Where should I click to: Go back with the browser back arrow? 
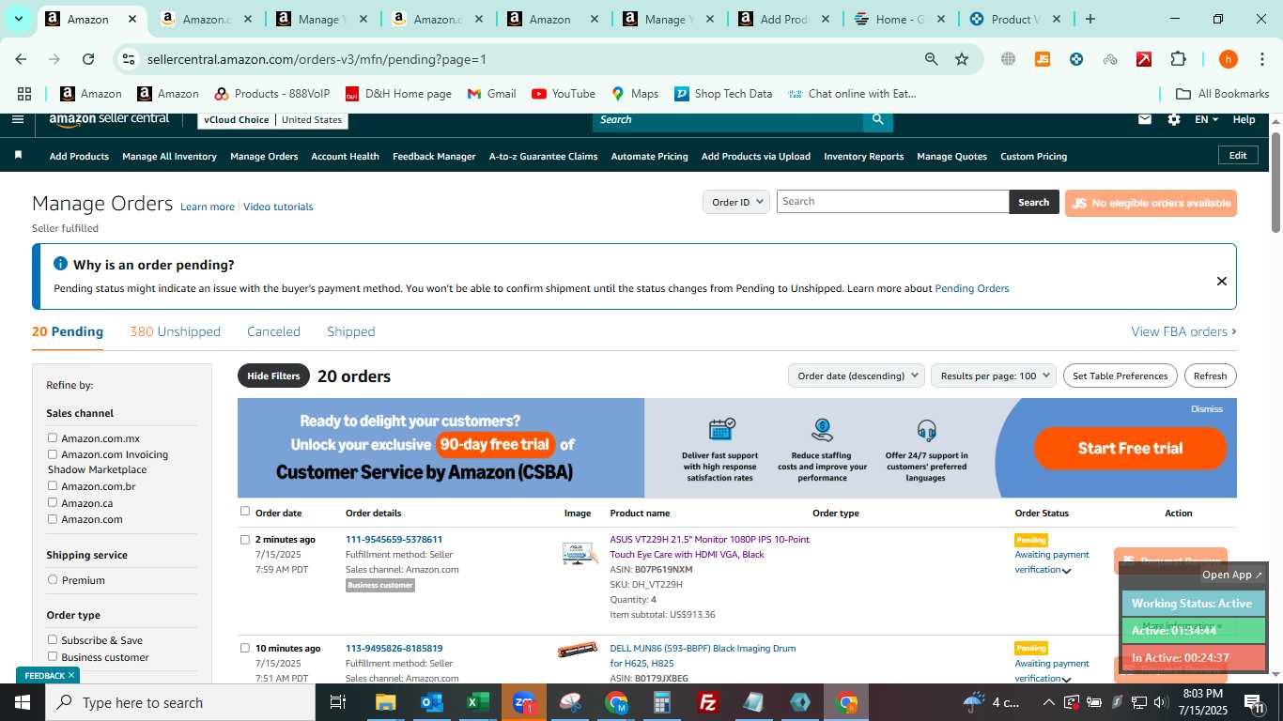(21, 59)
